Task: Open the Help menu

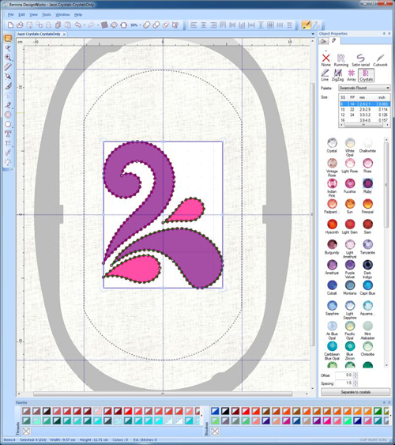Action: point(78,14)
